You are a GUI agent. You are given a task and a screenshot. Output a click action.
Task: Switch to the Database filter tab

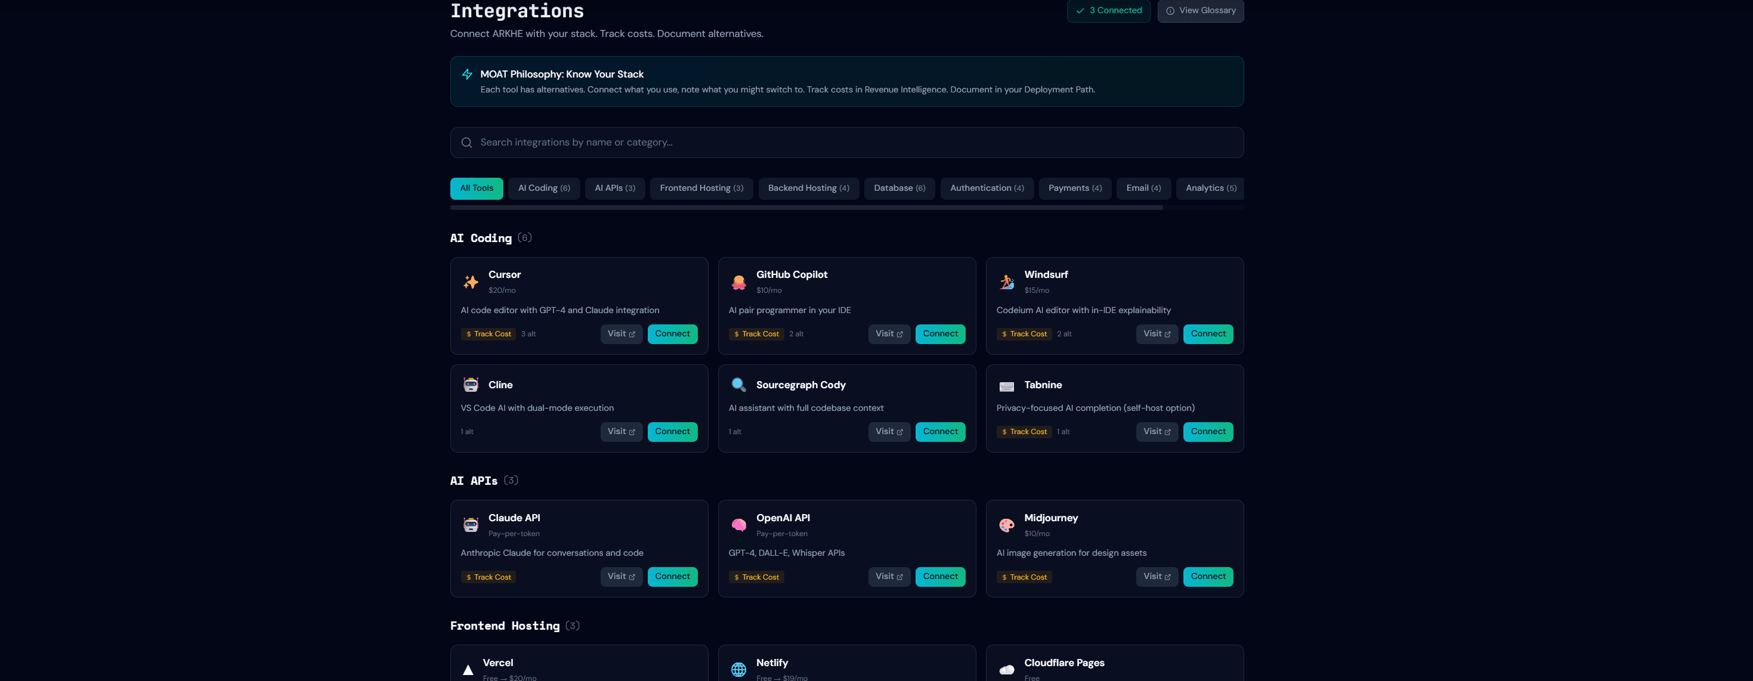(x=899, y=188)
